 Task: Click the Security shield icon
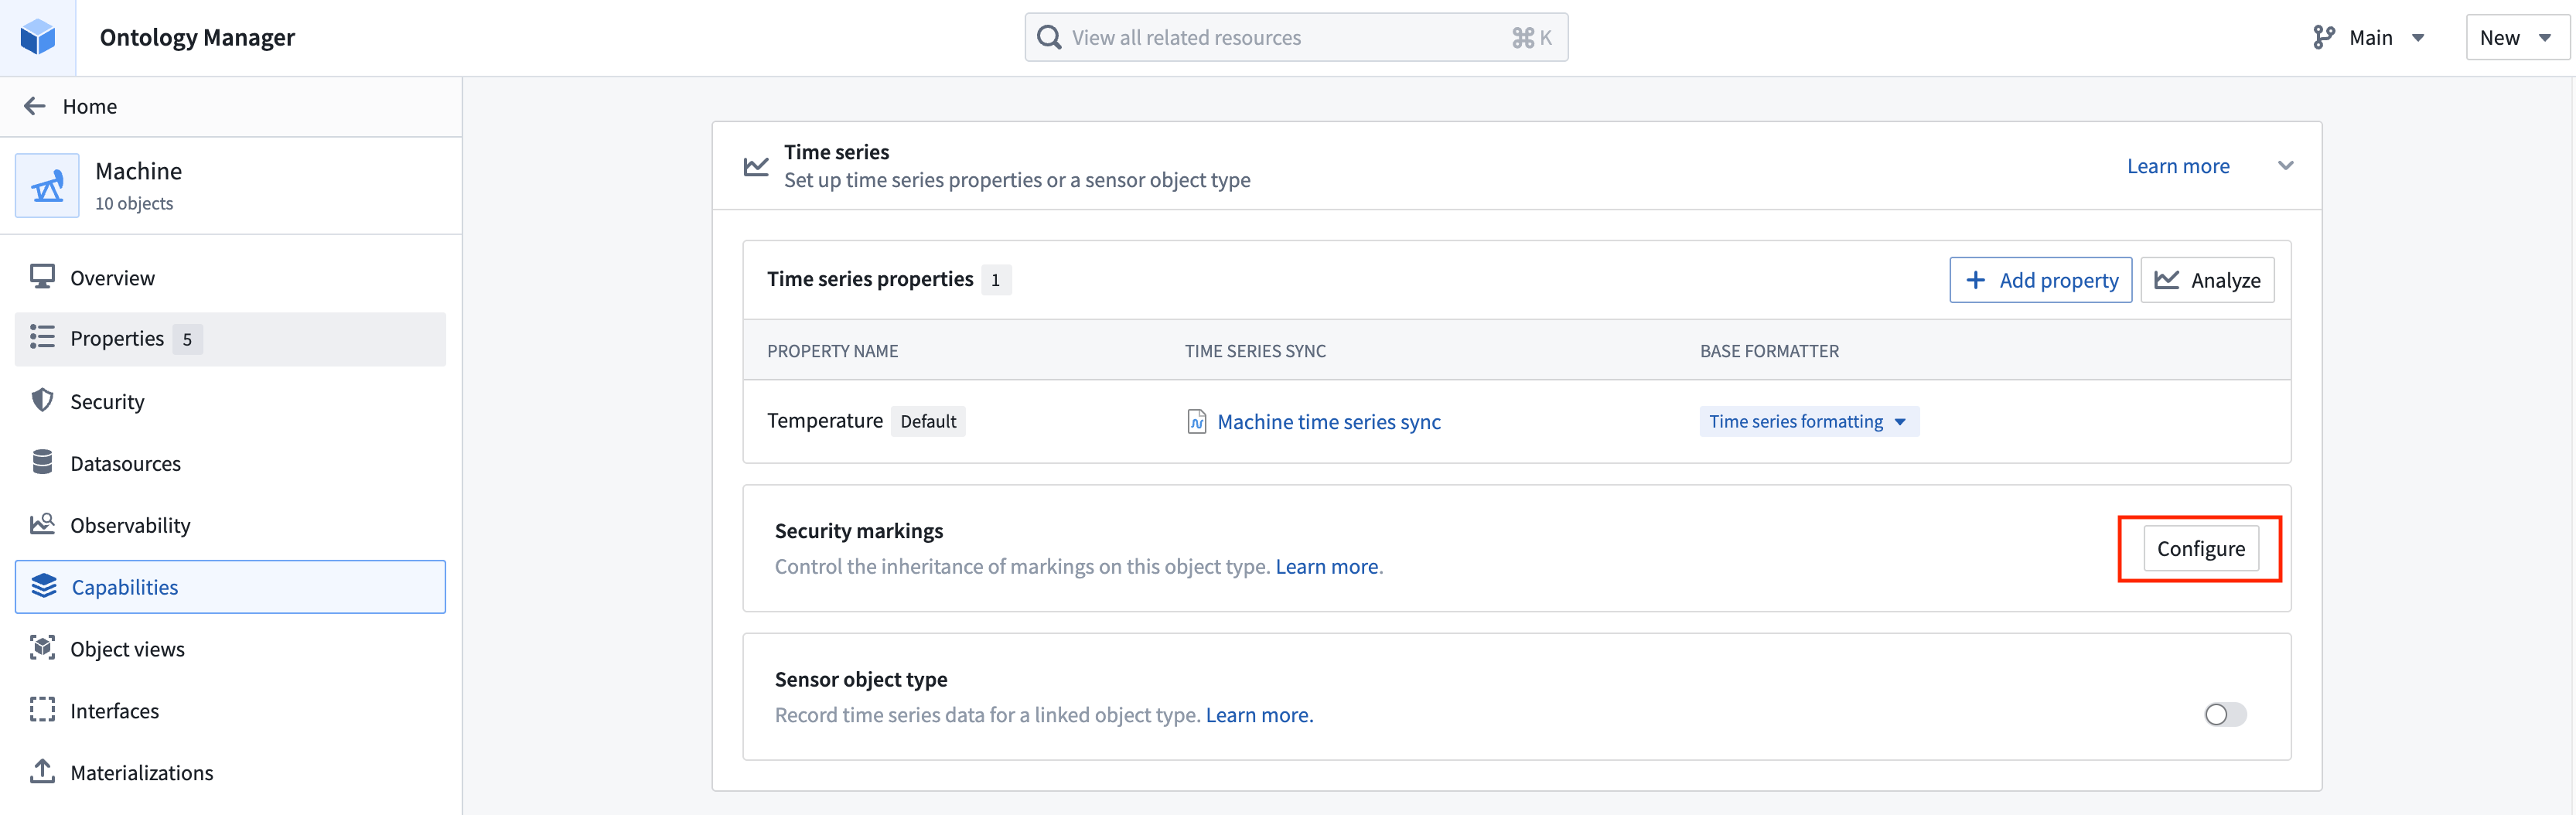click(42, 400)
